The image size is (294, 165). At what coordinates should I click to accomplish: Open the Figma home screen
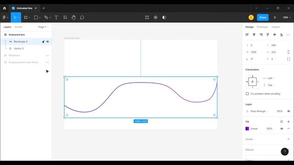4,8
